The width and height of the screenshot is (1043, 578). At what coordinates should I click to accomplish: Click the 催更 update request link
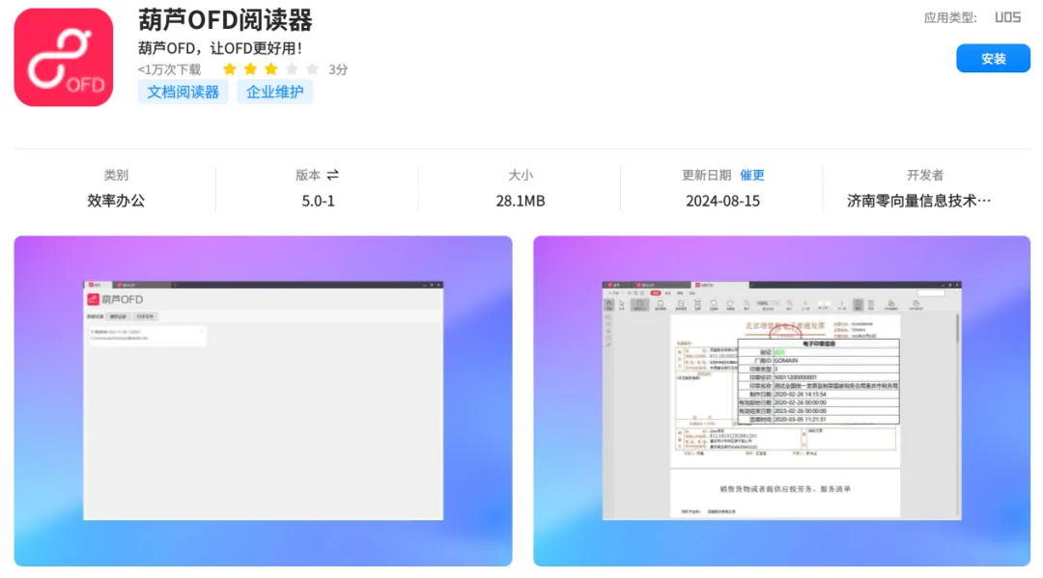click(752, 175)
